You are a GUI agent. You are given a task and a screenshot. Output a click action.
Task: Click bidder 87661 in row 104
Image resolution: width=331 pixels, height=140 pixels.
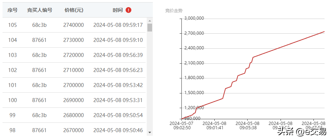point(39,40)
